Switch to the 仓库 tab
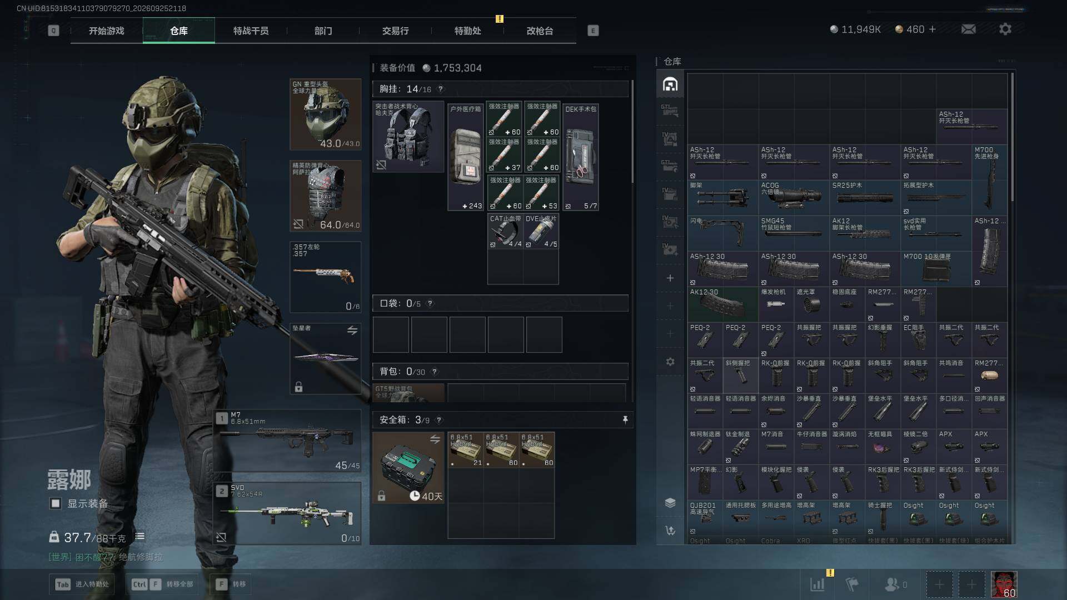 click(x=179, y=31)
